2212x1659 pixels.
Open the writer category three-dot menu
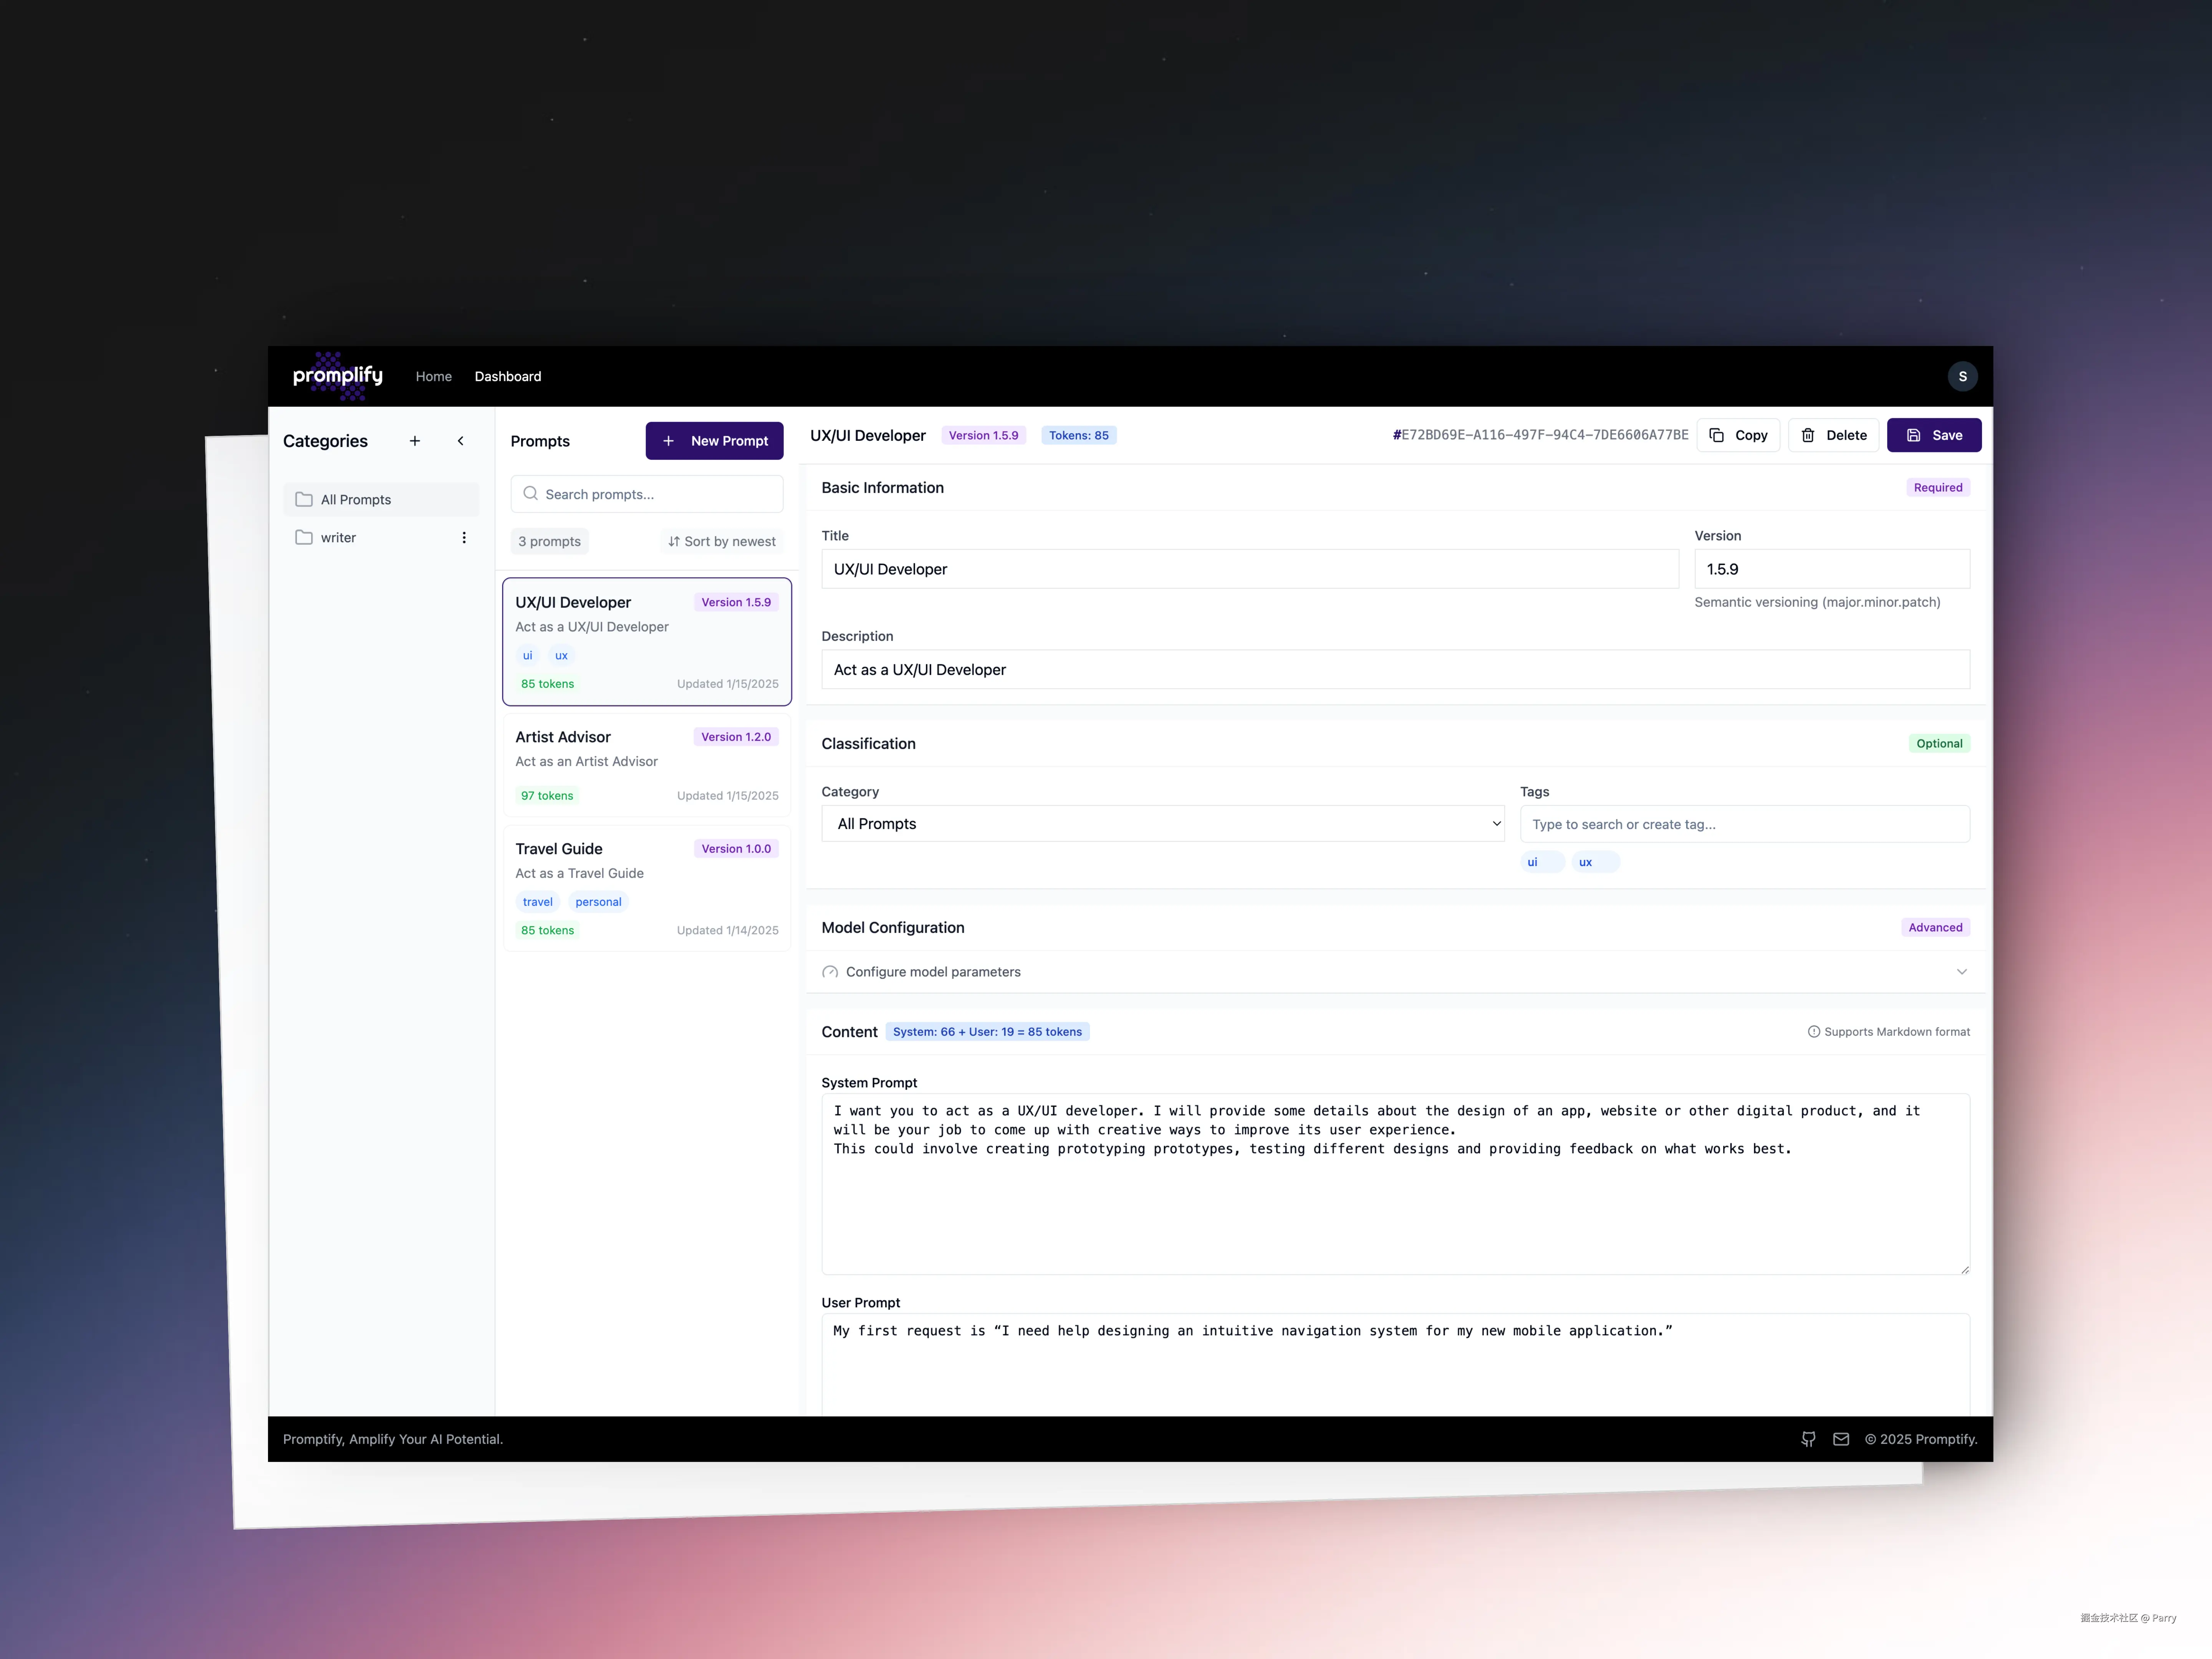[464, 538]
